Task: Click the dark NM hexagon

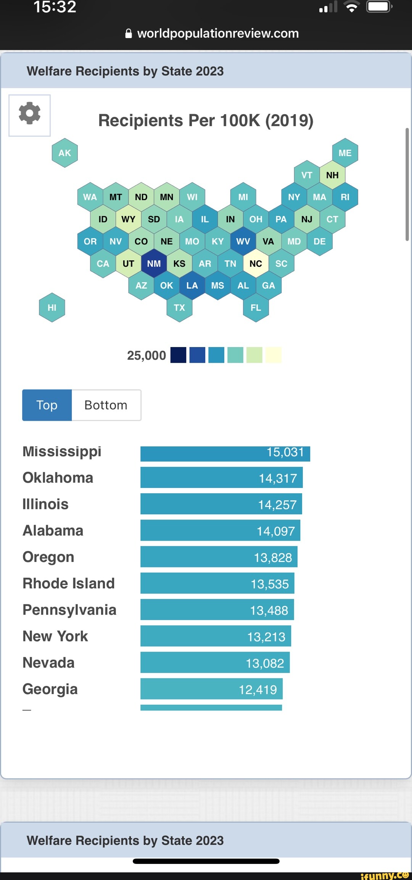Action: click(154, 263)
